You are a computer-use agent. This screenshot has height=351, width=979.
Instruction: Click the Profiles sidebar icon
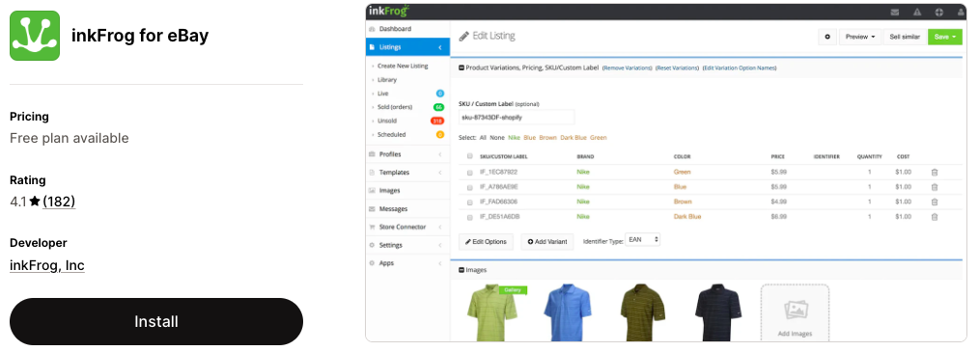[x=372, y=154]
